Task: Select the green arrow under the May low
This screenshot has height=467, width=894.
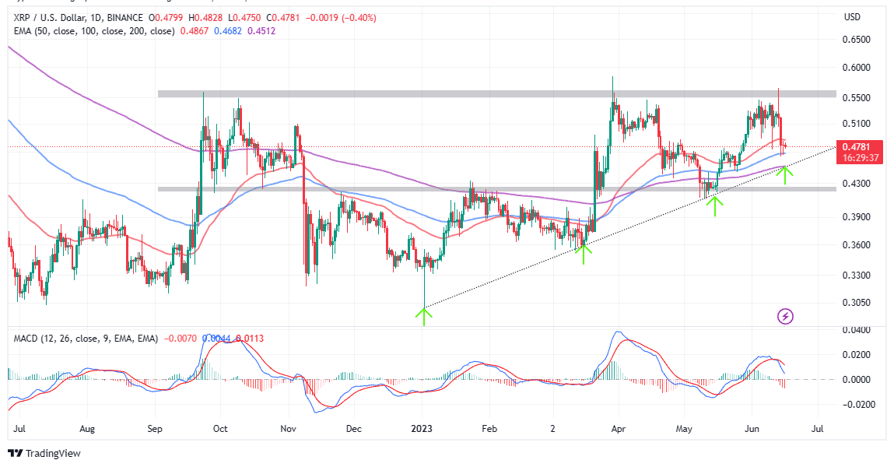Action: click(x=715, y=206)
